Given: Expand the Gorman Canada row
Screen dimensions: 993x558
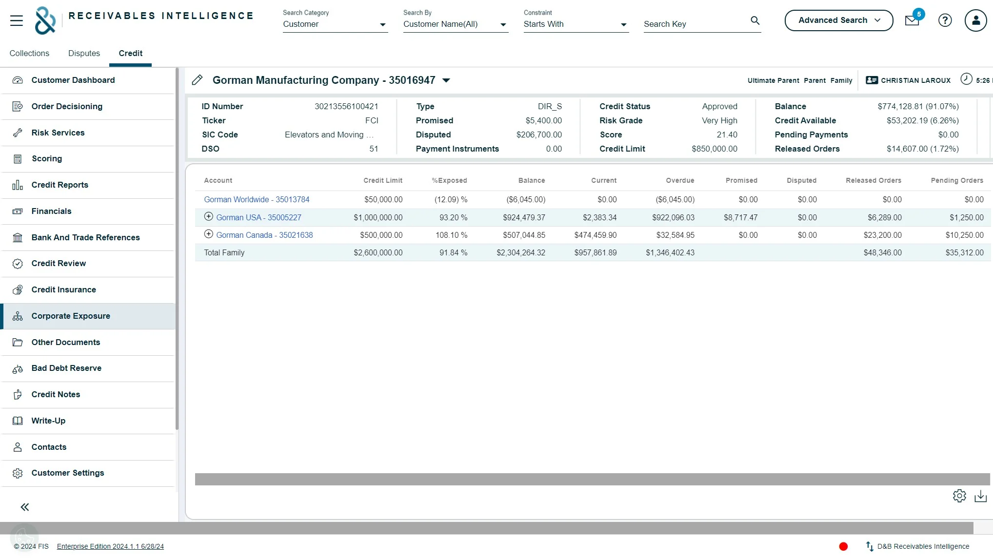Looking at the screenshot, I should click(x=208, y=234).
